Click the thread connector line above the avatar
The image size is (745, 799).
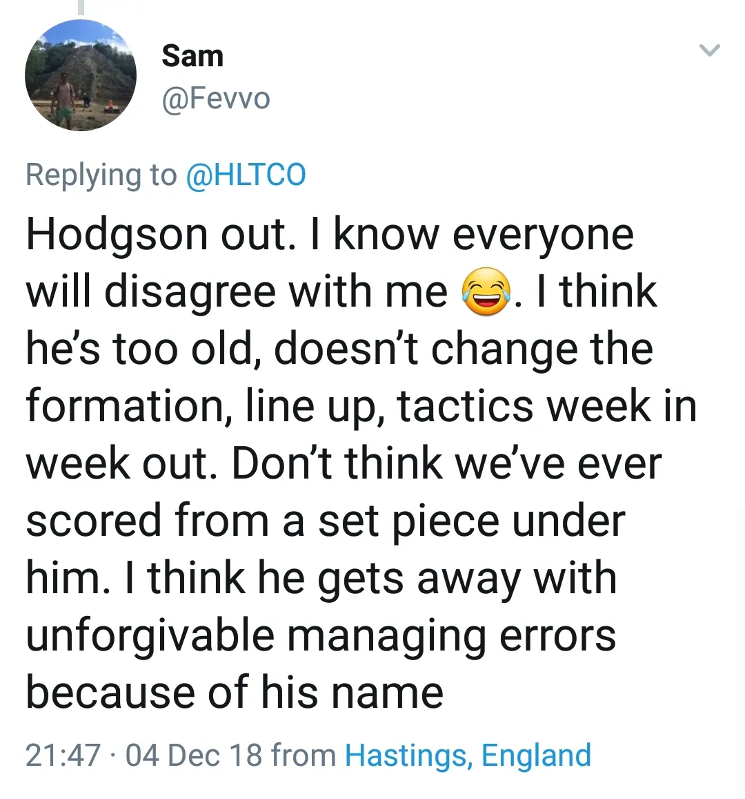coord(81,7)
